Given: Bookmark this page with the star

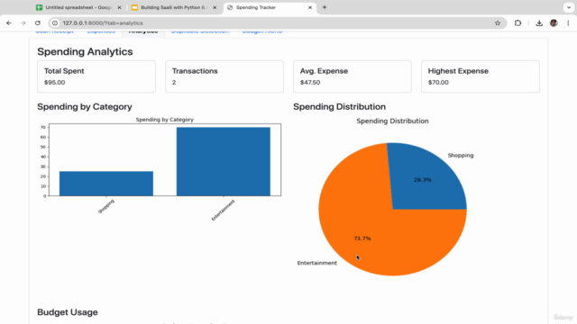Looking at the screenshot, I should pyautogui.click(x=498, y=22).
